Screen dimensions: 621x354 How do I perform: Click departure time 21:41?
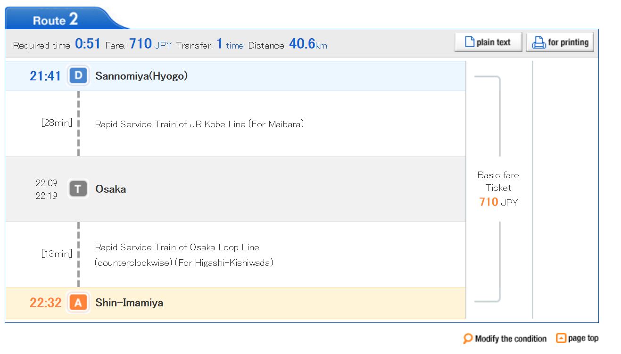[x=46, y=76]
